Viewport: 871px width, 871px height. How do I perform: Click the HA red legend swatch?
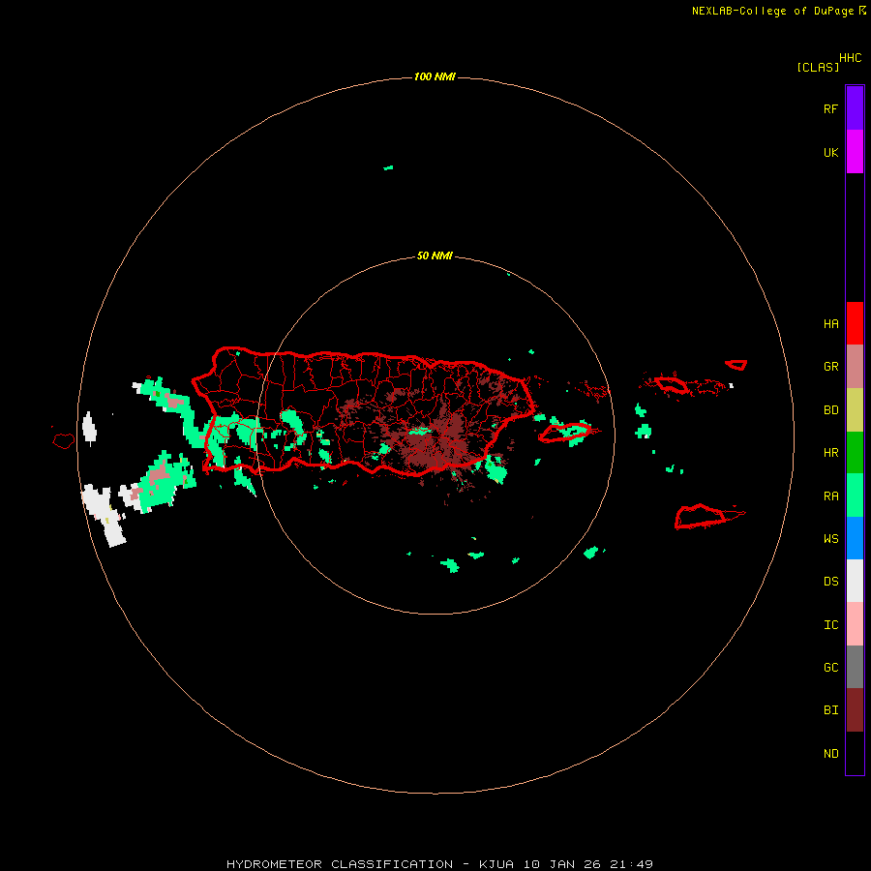click(x=855, y=323)
